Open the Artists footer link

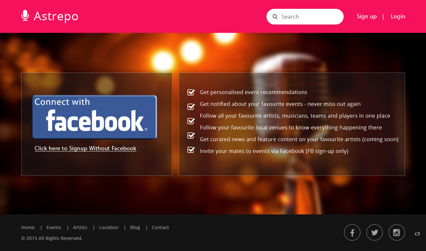pyautogui.click(x=80, y=227)
